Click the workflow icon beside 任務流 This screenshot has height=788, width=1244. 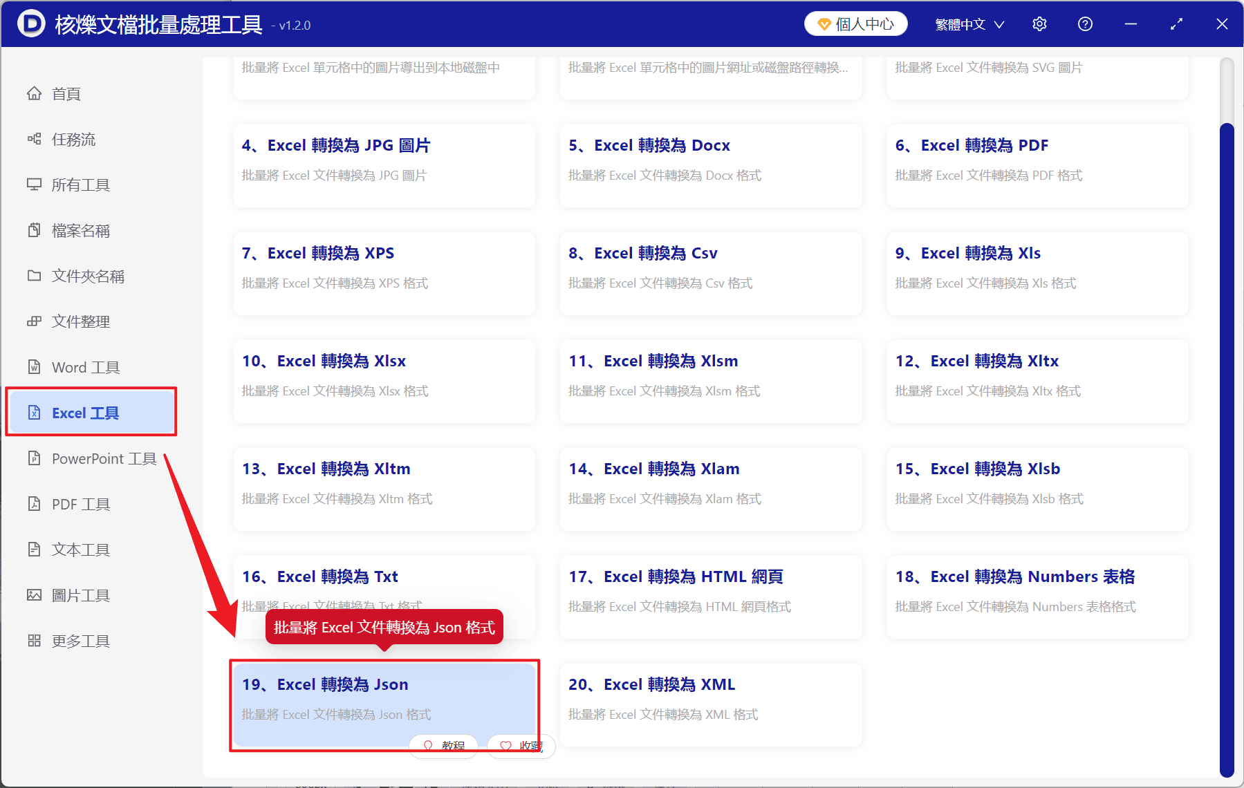tap(34, 139)
